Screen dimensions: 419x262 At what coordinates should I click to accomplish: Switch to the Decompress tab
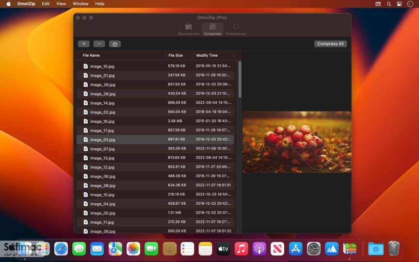188,30
